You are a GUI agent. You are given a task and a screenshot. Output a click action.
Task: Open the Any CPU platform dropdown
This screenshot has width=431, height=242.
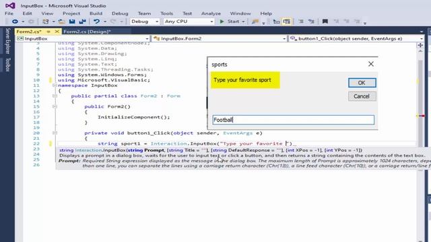click(x=189, y=22)
